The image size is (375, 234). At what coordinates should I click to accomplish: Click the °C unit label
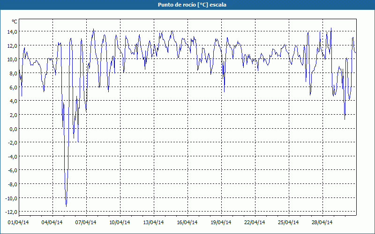15,22
